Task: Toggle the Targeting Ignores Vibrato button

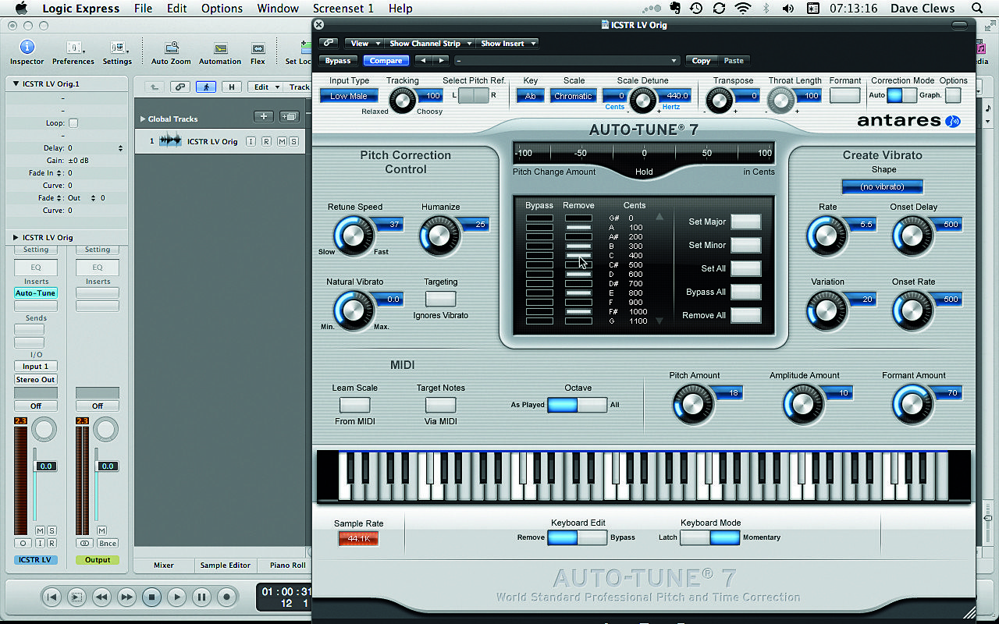Action: coord(440,299)
